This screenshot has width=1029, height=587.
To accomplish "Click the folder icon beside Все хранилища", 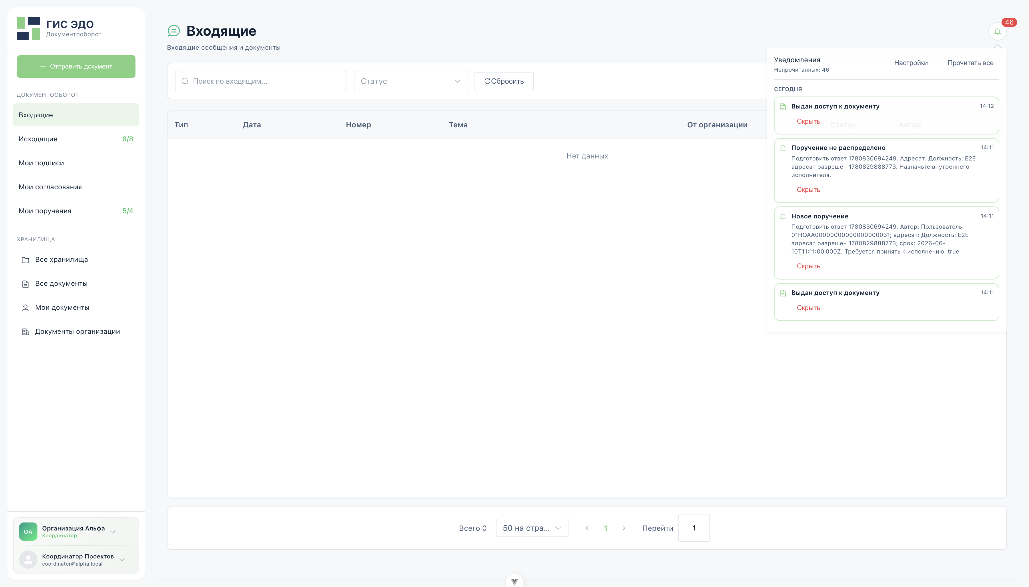I will (25, 260).
